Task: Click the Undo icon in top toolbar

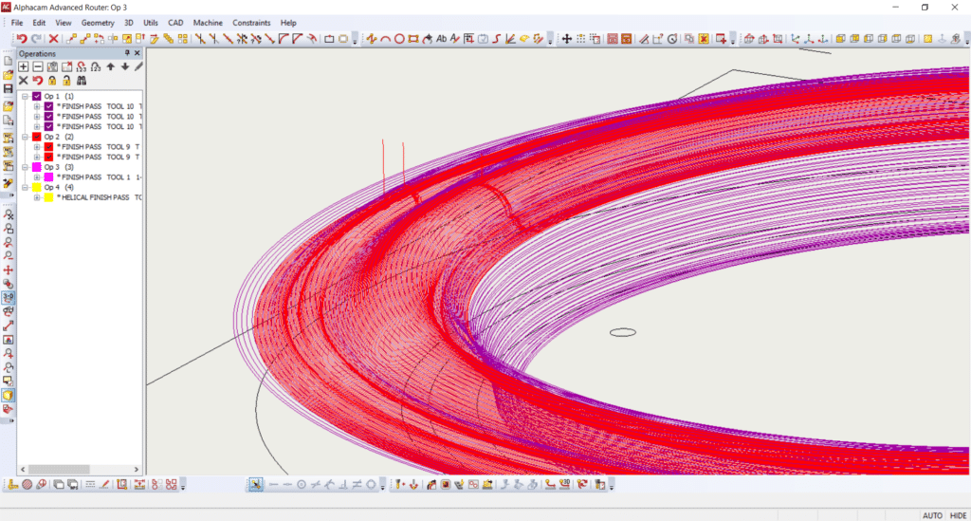Action: [22, 39]
